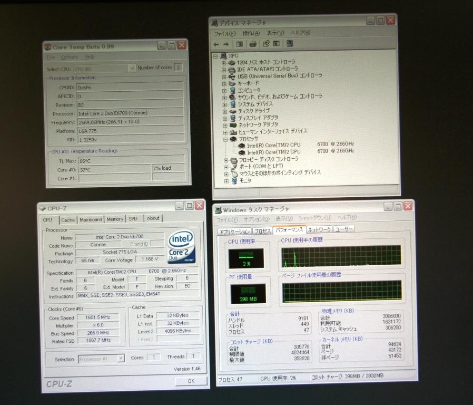
Task: Open the Shutdown menu in Task Manager
Action: click(314, 218)
